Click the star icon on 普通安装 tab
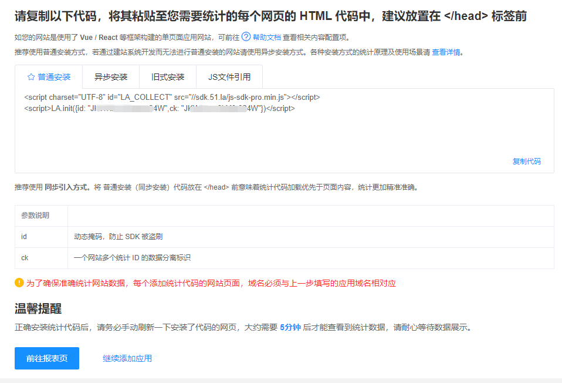 point(31,77)
